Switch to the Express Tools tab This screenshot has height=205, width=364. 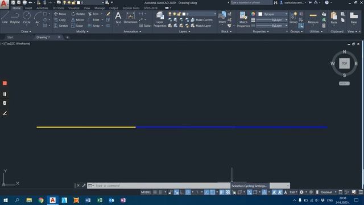pos(131,8)
